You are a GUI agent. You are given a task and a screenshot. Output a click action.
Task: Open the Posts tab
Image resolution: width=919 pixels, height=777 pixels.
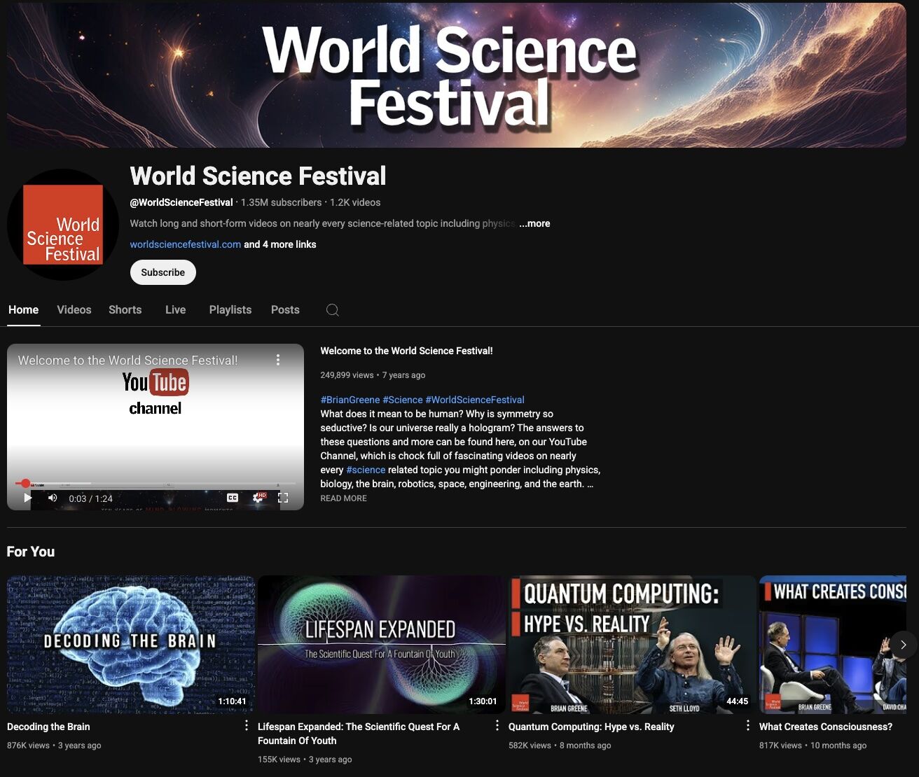tap(285, 309)
